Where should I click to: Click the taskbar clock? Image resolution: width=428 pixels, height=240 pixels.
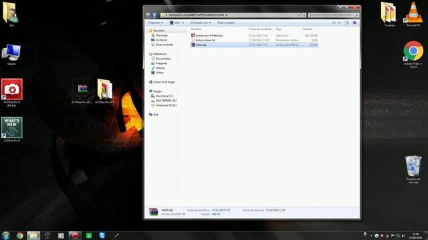click(x=415, y=235)
